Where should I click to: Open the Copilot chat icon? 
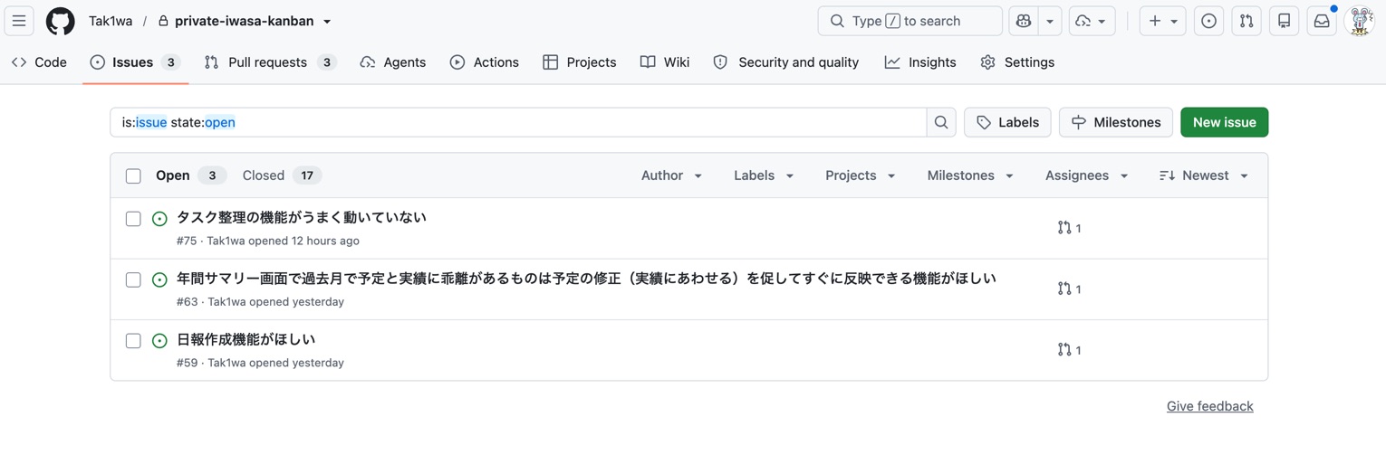point(1024,21)
